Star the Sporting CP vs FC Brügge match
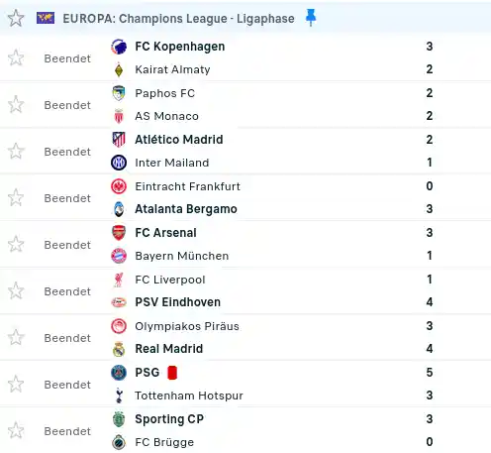 (16, 430)
